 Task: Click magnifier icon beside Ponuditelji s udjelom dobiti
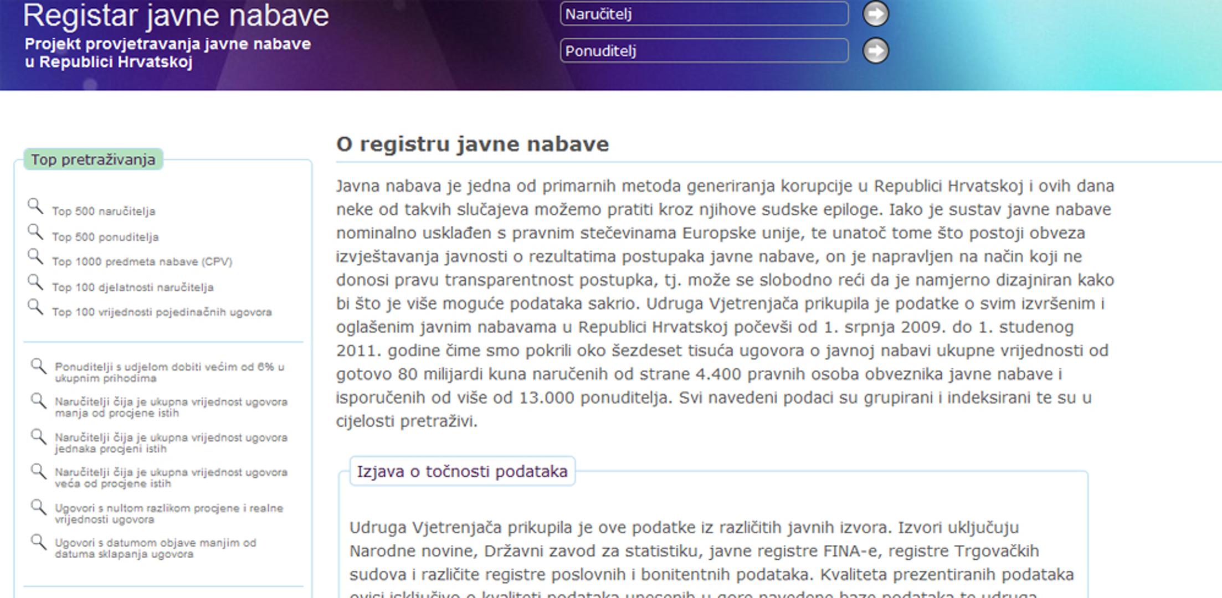pos(38,367)
